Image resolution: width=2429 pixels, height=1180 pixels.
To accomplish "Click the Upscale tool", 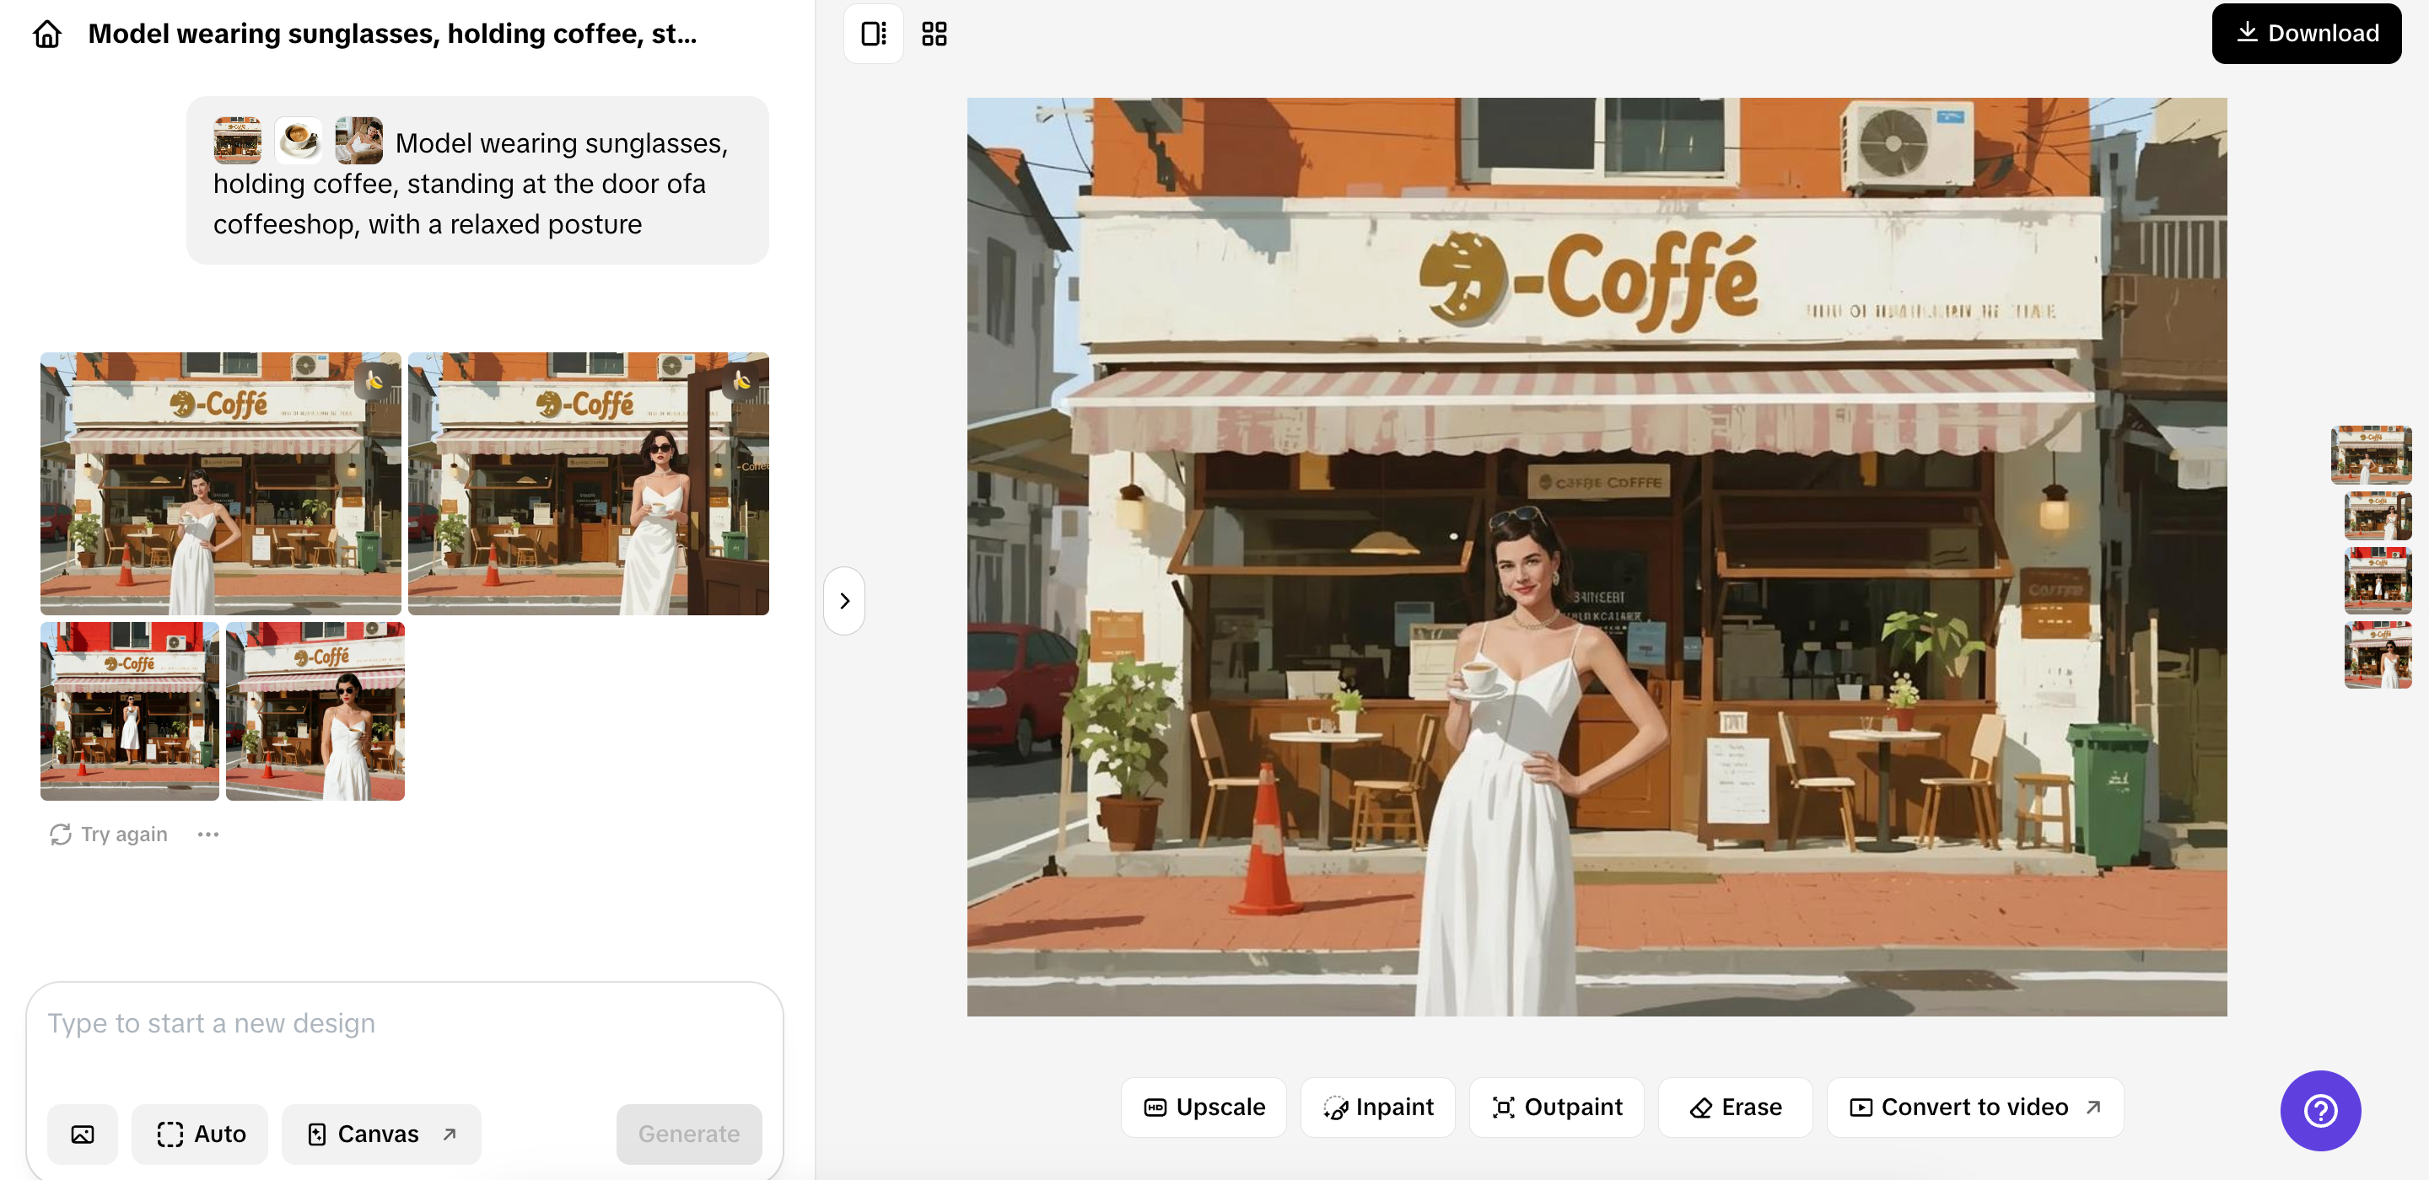I will pos(1204,1107).
